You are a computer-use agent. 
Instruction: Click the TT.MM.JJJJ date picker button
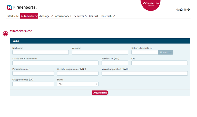point(165,52)
